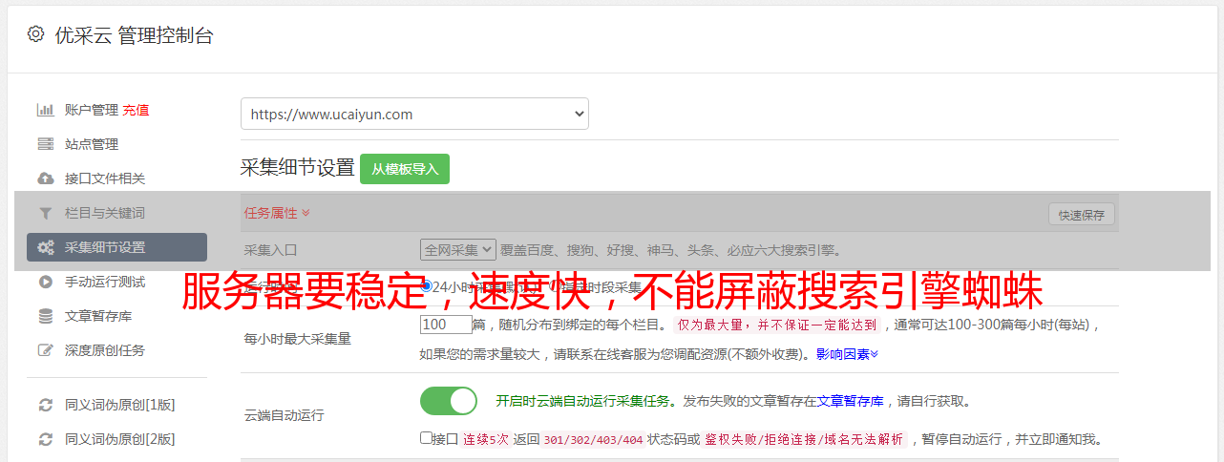This screenshot has width=1224, height=462.
Task: Check the 接口 连续5次 pause checkbox
Action: pos(426,438)
